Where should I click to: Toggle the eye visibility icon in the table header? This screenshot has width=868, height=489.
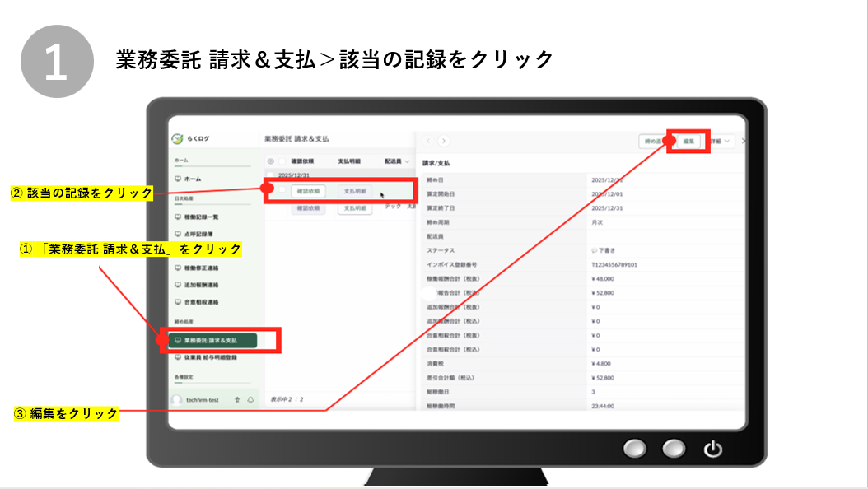click(x=270, y=161)
